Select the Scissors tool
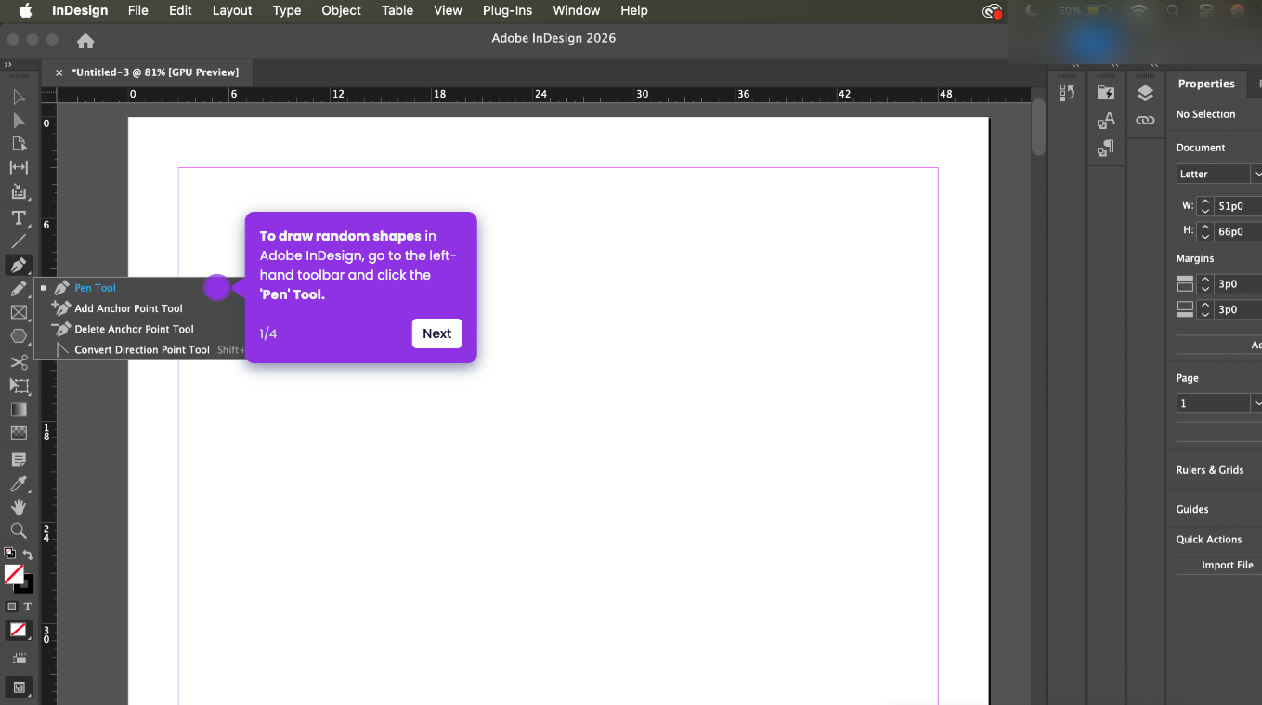This screenshot has height=705, width=1262. click(x=19, y=362)
